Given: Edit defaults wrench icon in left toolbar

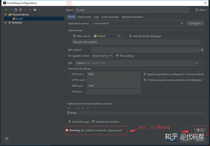Looking at the screenshot, I should pyautogui.click(x=20, y=10).
